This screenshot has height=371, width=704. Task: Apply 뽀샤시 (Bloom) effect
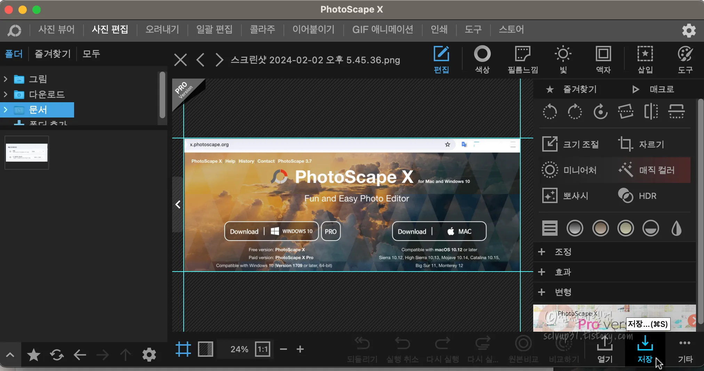click(565, 195)
